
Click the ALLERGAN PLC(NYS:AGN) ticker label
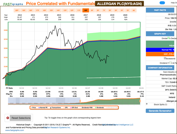pyautogui.click(x=119, y=4)
